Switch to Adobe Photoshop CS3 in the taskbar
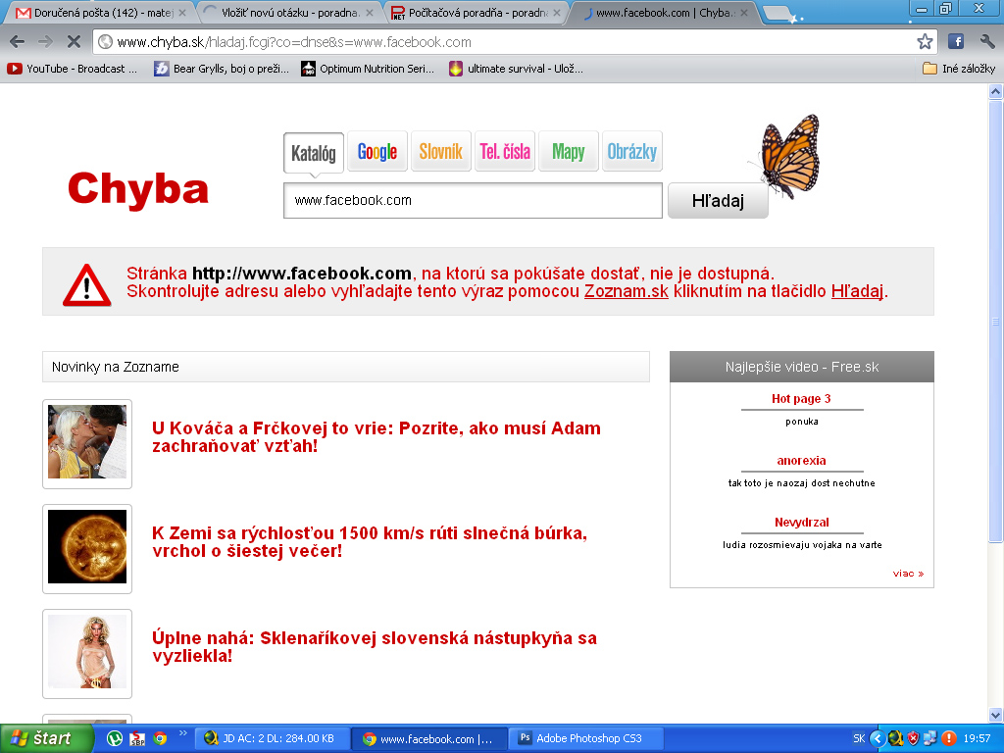1004x753 pixels. pyautogui.click(x=588, y=739)
